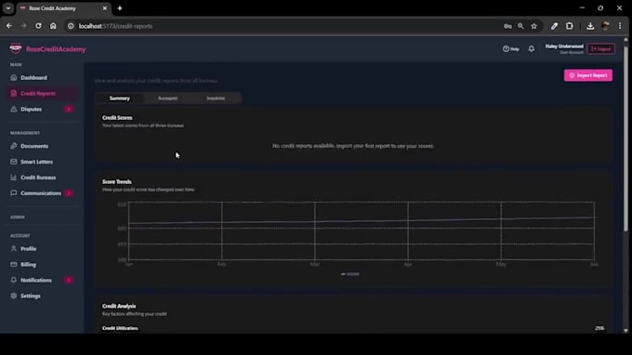Click the Disputes warning triangle icon
Screen dimensions: 632x355
(14, 109)
